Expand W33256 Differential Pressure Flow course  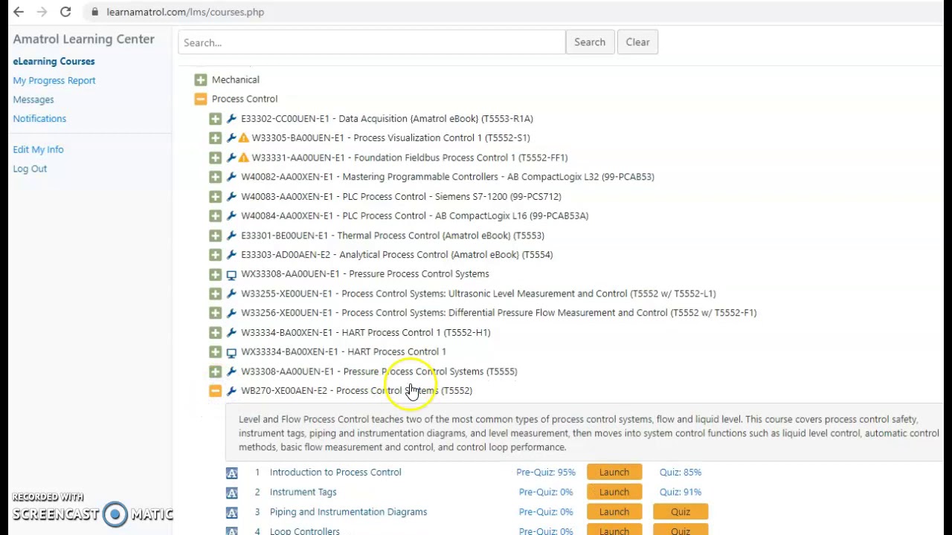pos(215,313)
